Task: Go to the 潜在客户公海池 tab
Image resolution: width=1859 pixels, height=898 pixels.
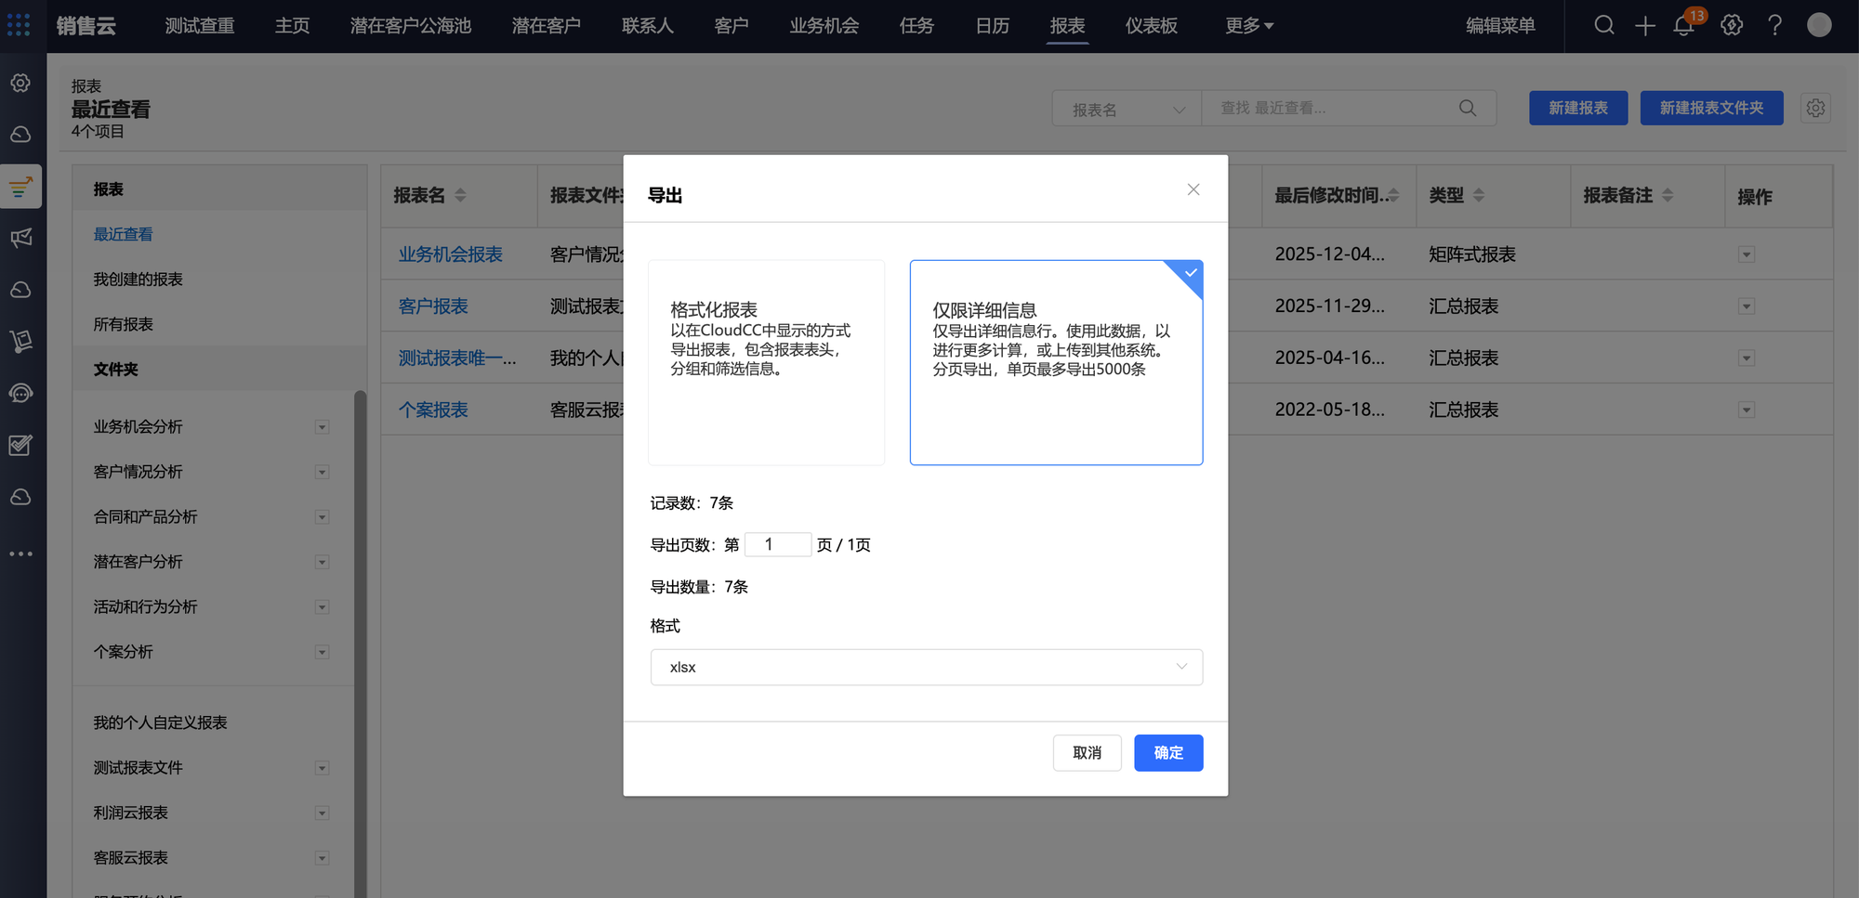Action: 410,26
